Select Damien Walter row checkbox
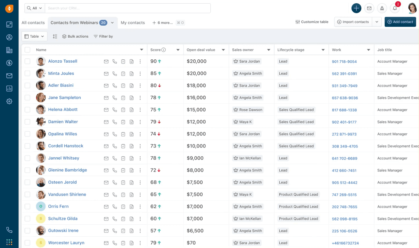Image resolution: width=419 pixels, height=248 pixels. (x=27, y=122)
